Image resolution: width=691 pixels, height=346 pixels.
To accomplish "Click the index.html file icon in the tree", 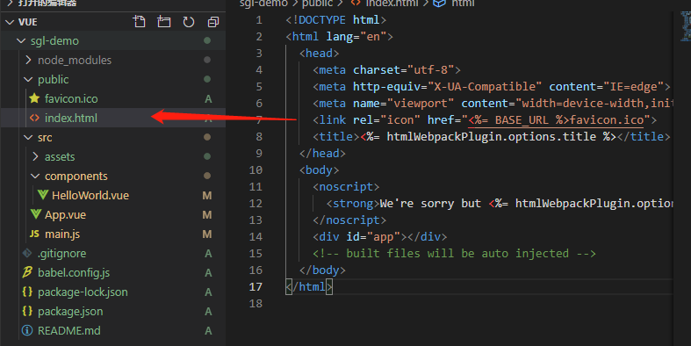I will tap(34, 118).
